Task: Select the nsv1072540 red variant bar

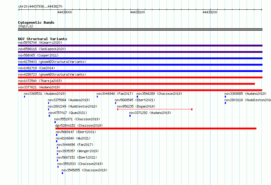Action: point(136,84)
